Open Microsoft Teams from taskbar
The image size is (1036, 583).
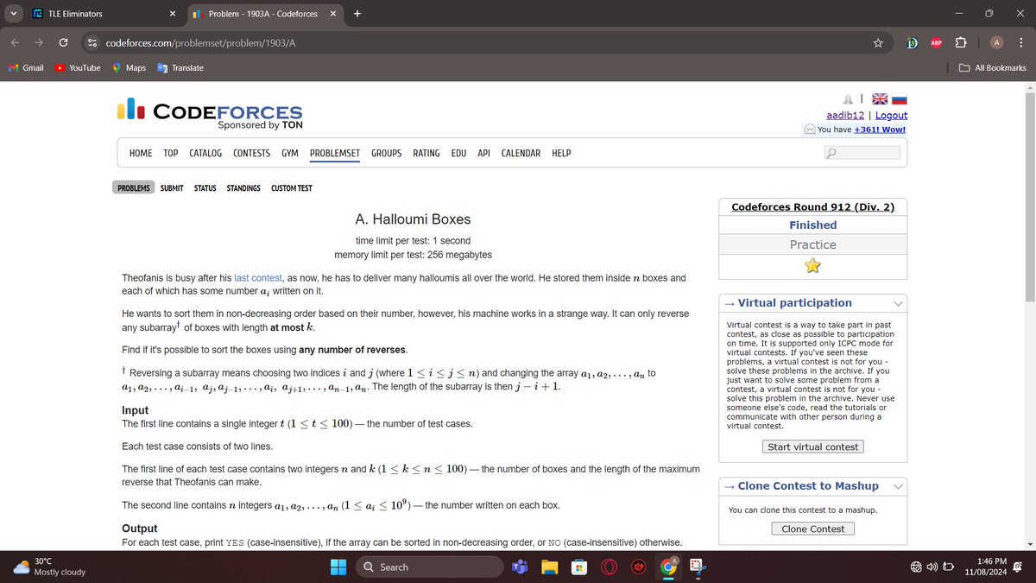521,567
